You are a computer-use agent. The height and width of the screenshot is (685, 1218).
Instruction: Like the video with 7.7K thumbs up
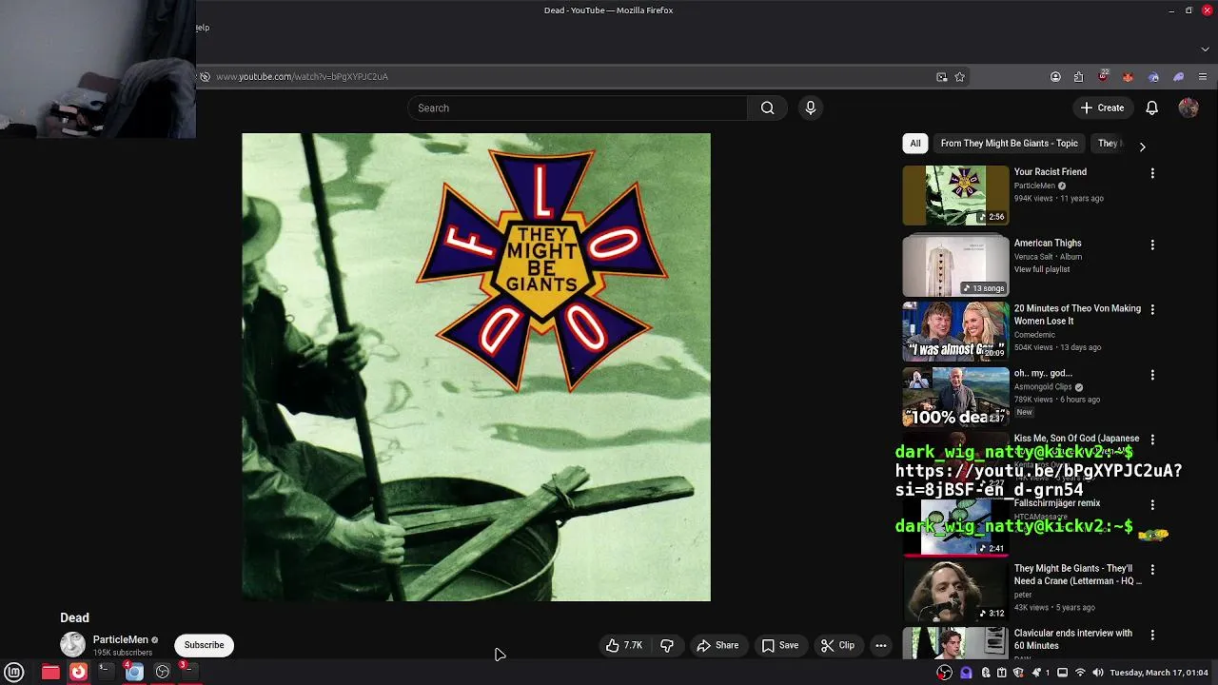(x=624, y=645)
